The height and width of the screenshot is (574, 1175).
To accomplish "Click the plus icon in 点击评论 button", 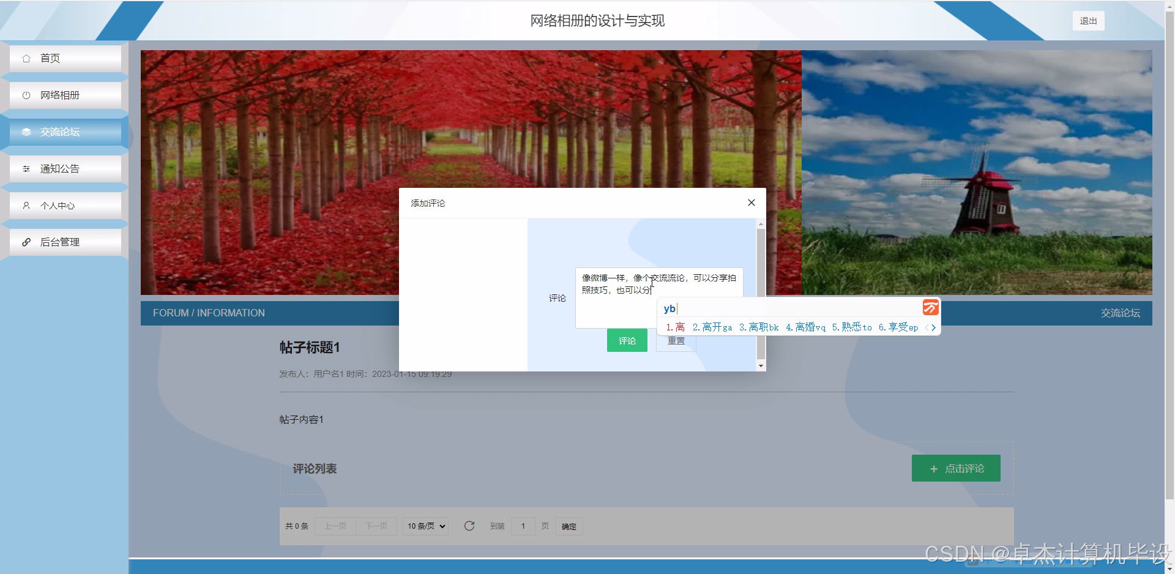I will click(x=934, y=469).
